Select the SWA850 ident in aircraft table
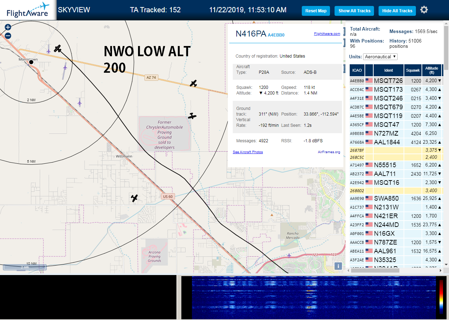 pos(386,198)
